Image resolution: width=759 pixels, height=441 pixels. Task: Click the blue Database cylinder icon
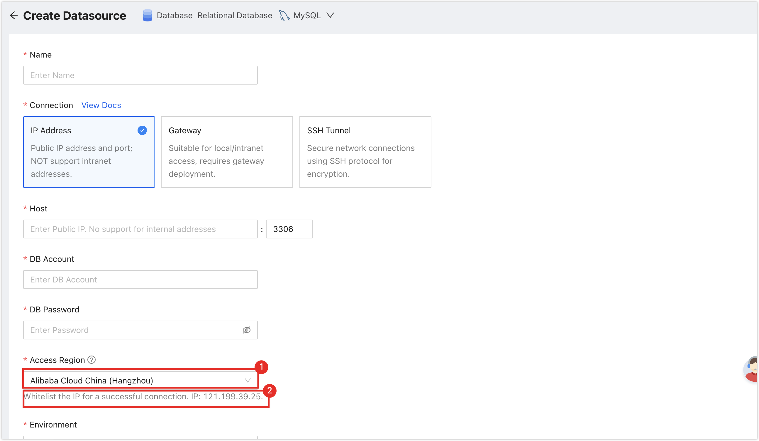(x=147, y=15)
